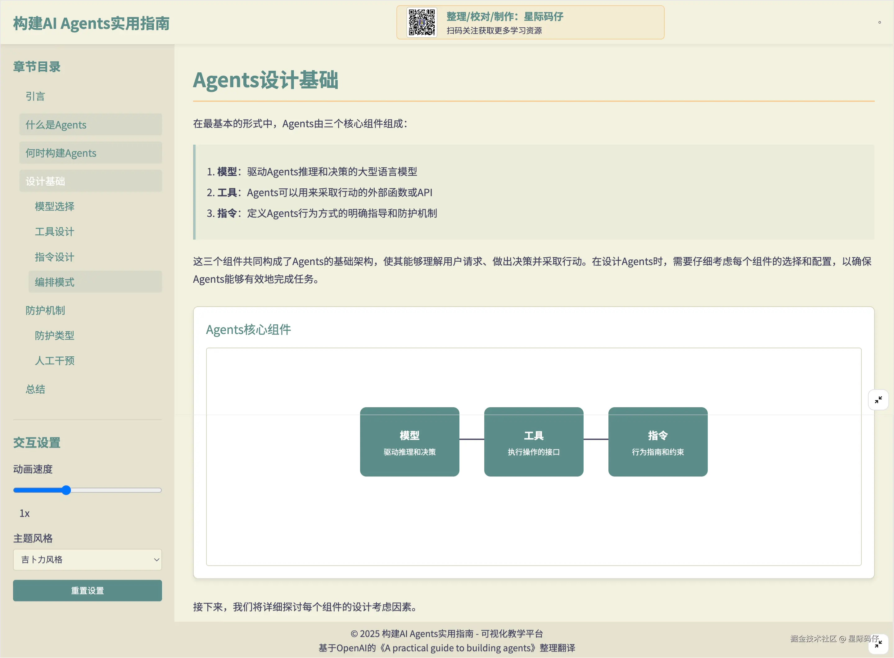This screenshot has height=658, width=894.
Task: Click the shrink icon at bottom-right corner
Action: [878, 644]
